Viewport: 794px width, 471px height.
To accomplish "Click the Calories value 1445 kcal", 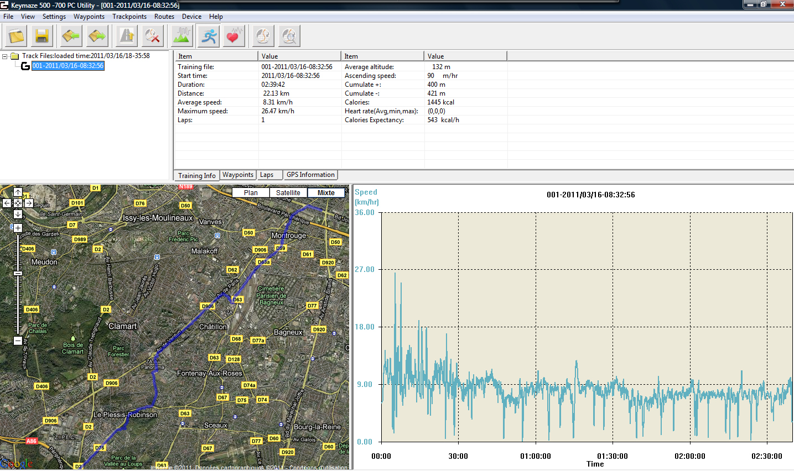I will 440,102.
